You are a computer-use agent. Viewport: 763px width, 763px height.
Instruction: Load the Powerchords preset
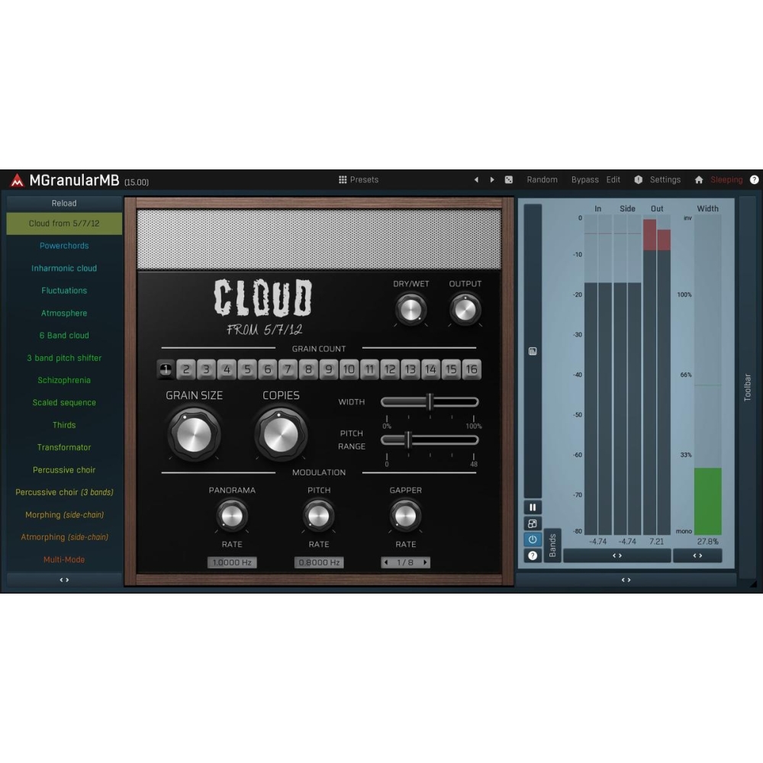64,246
